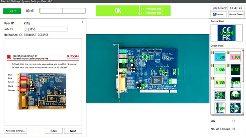Open the System Settings menu
This screenshot has height=138, width=246.
point(30,1)
